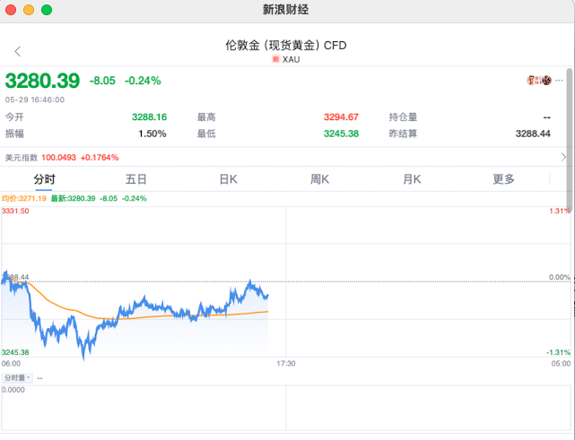Click the XAU symbol code
575x440 pixels.
(291, 59)
